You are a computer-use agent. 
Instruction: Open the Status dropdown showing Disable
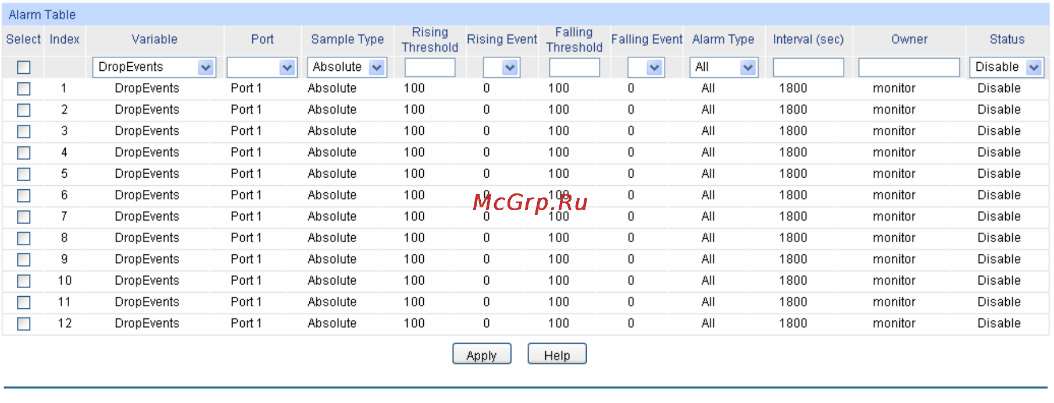click(1007, 67)
